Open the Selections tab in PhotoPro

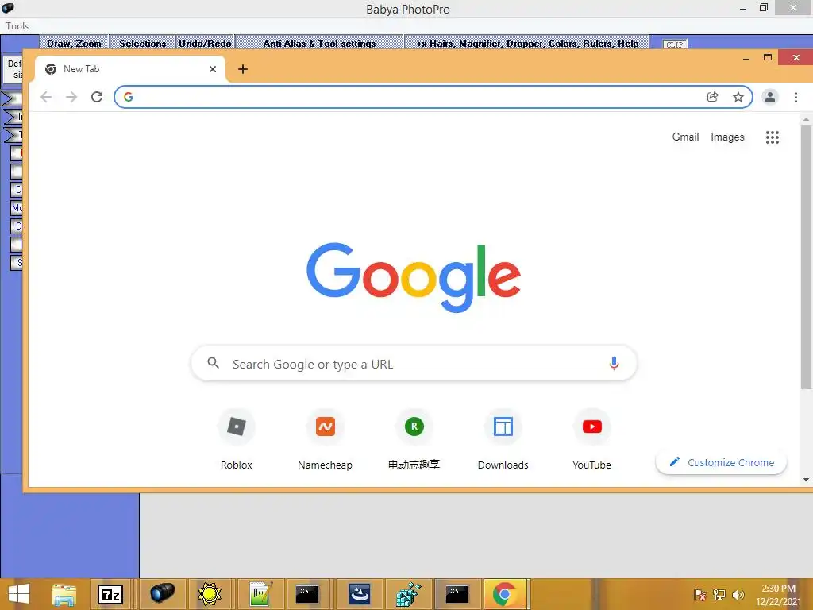coord(143,43)
